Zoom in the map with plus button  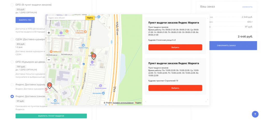[49, 33]
